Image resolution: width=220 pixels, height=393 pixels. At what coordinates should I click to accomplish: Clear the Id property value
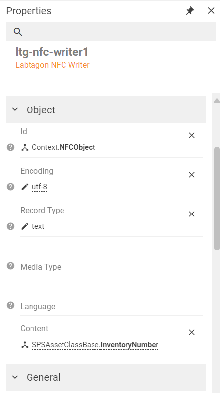coord(192,135)
